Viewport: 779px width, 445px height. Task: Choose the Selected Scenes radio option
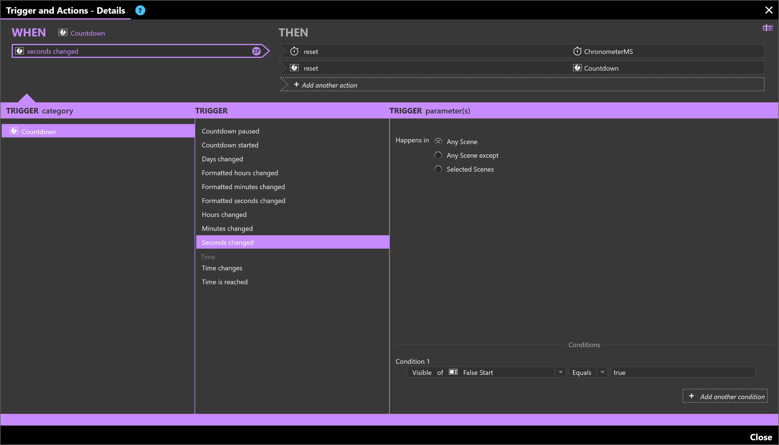coord(438,169)
